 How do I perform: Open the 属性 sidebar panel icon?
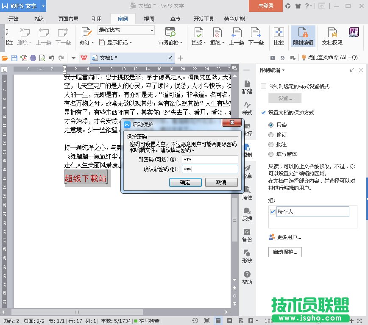pos(247,192)
